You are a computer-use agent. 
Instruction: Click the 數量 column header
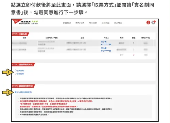click(x=134, y=38)
